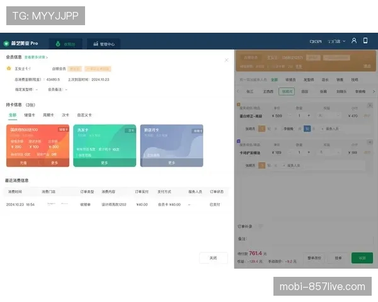
Task: Select the 技师 staff role filter
Action: tap(354, 80)
